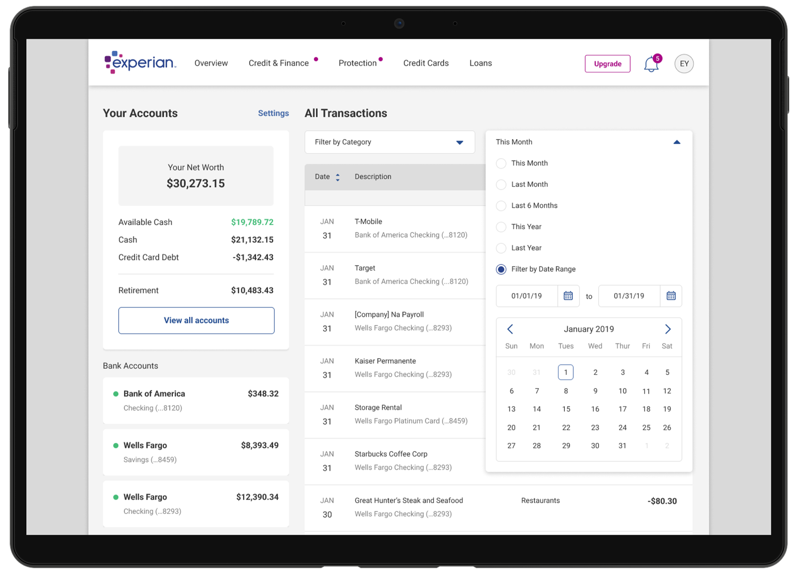The image size is (798, 579).
Task: Open the Kaiser Permanente transaction
Action: [x=395, y=368]
